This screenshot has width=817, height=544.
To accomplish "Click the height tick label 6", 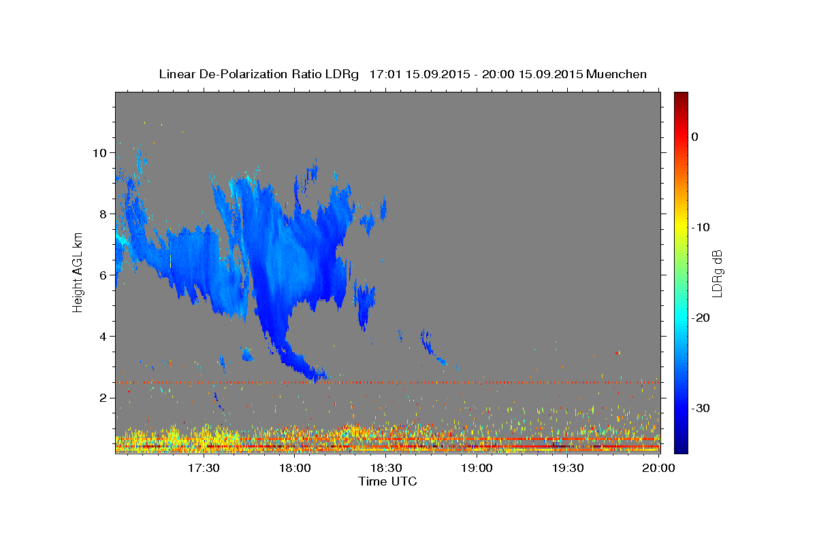I will pyautogui.click(x=103, y=275).
